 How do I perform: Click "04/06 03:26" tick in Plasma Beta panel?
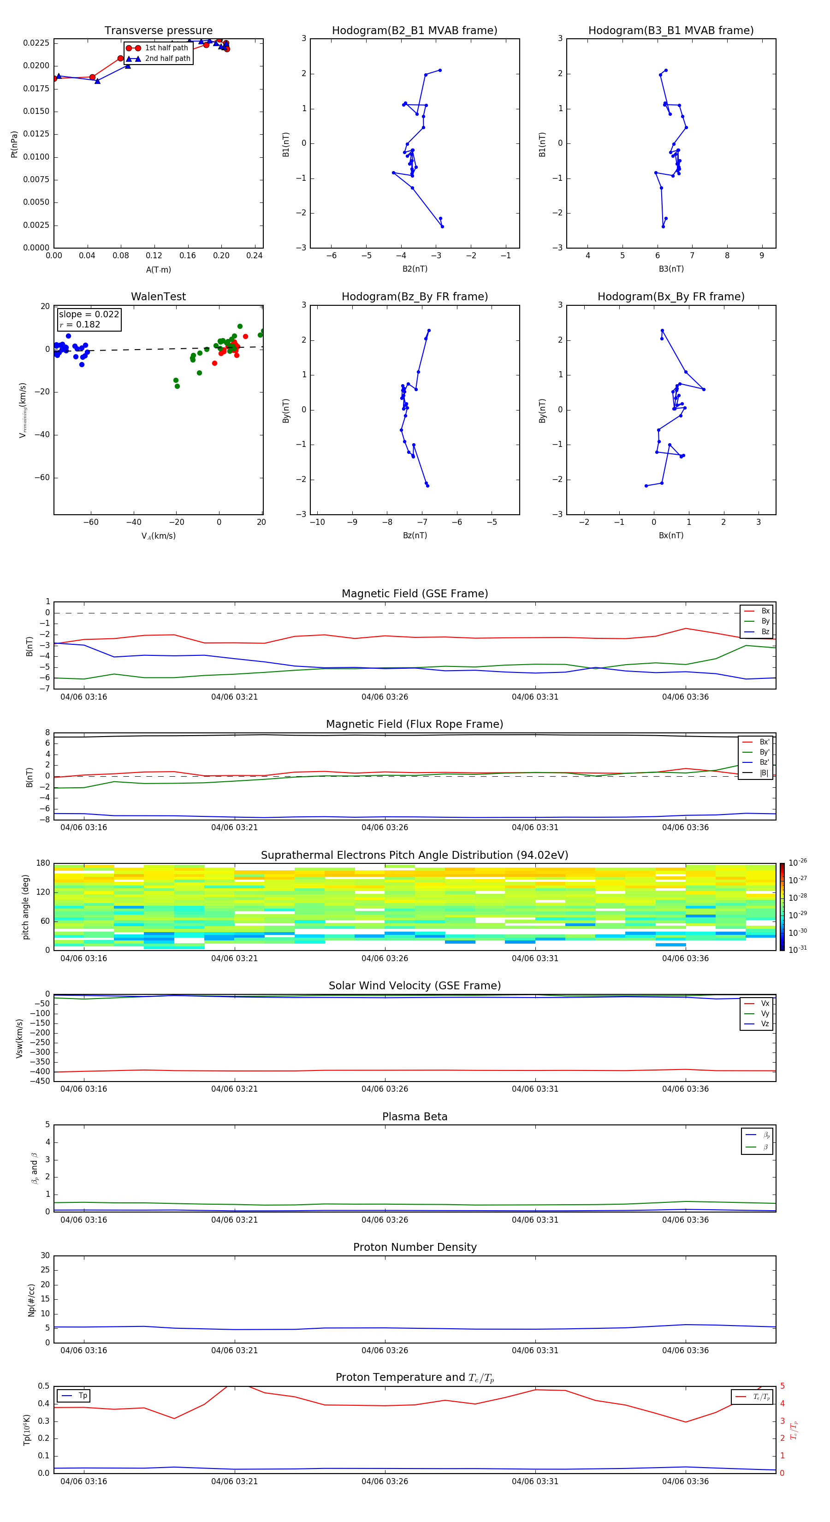pos(385,1220)
